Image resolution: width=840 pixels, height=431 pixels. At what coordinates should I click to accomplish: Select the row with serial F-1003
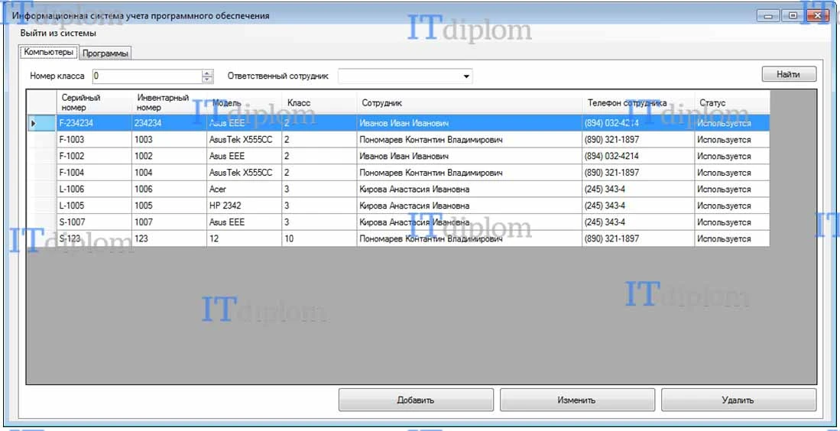398,140
